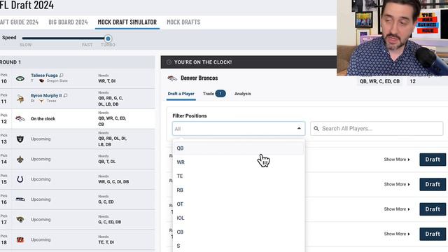Click the Bengals logo at pick 18
448x252 pixels.
pyautogui.click(x=20, y=239)
